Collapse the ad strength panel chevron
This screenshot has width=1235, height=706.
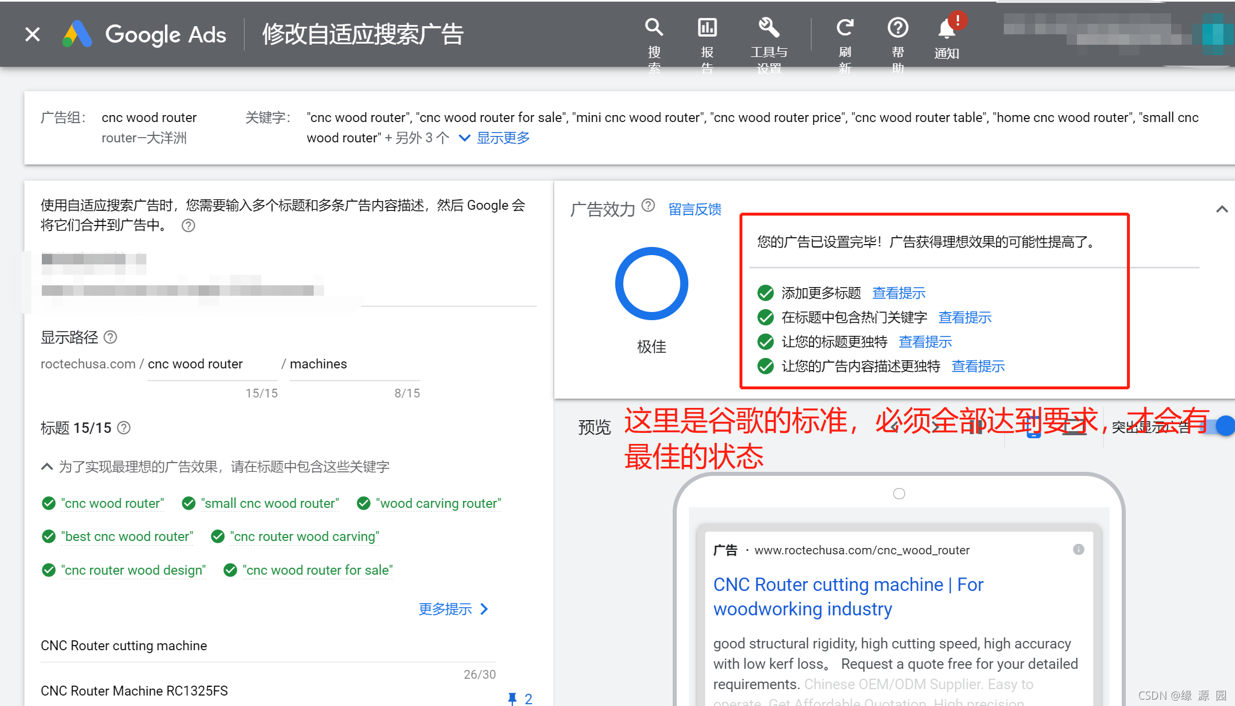coord(1222,209)
